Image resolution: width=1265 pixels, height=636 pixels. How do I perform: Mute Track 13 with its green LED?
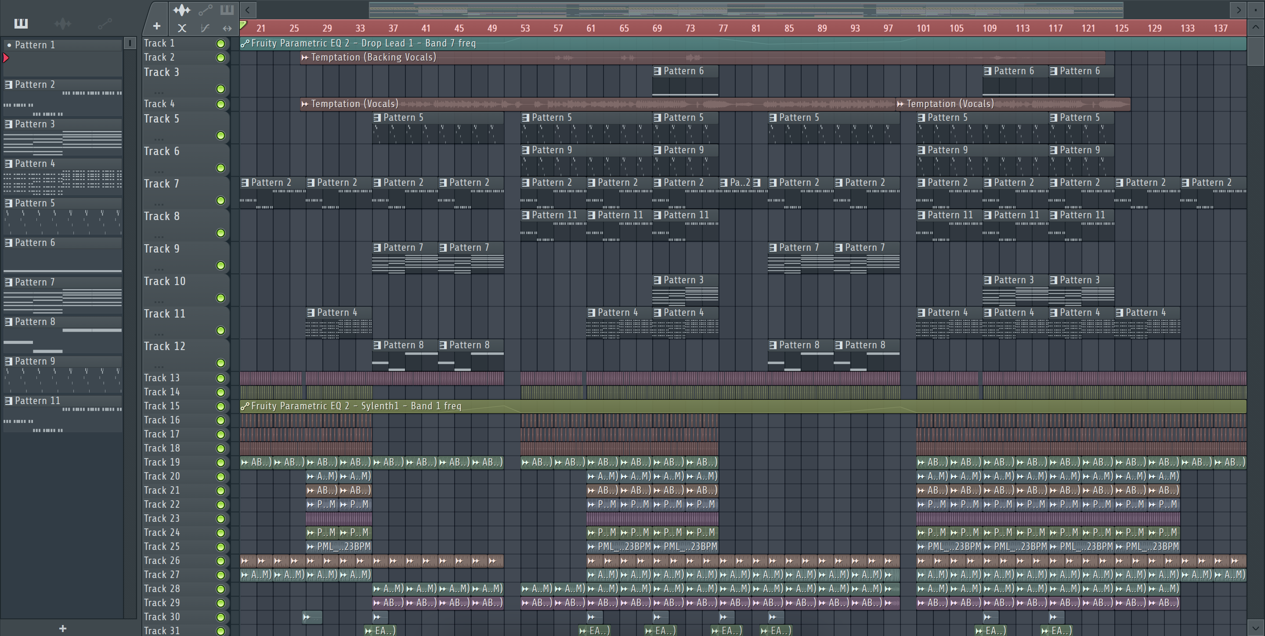point(221,378)
